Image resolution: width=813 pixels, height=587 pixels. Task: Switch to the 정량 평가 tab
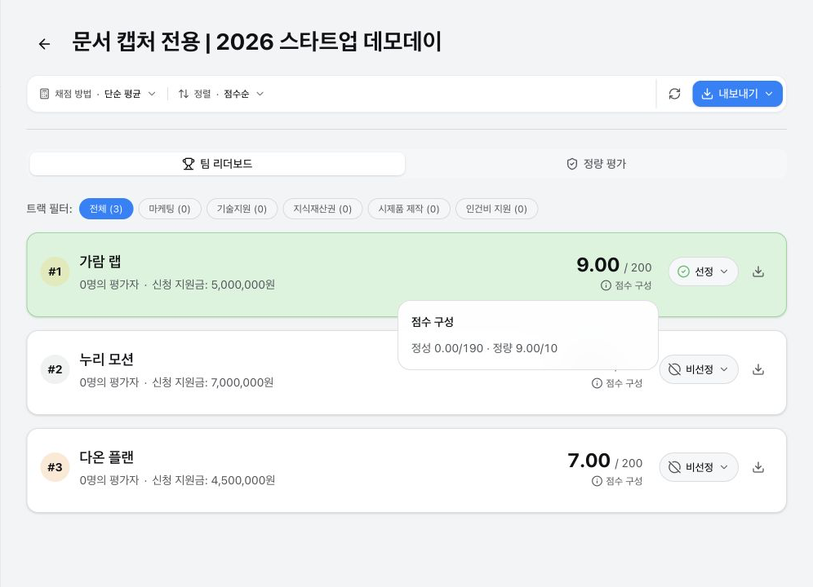596,164
